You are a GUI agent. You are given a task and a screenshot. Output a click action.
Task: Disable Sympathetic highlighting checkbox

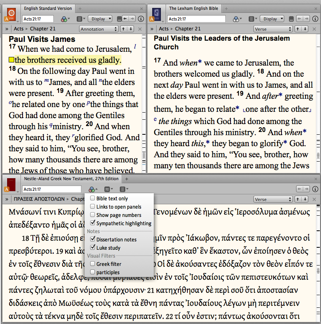tap(93, 223)
